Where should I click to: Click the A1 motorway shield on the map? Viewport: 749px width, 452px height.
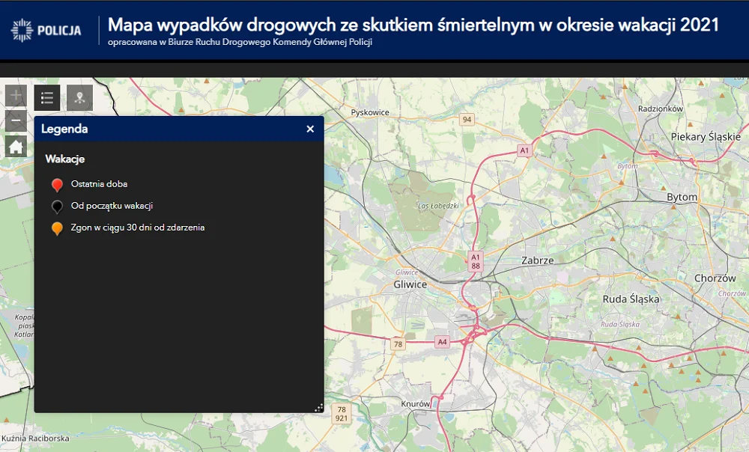point(525,149)
